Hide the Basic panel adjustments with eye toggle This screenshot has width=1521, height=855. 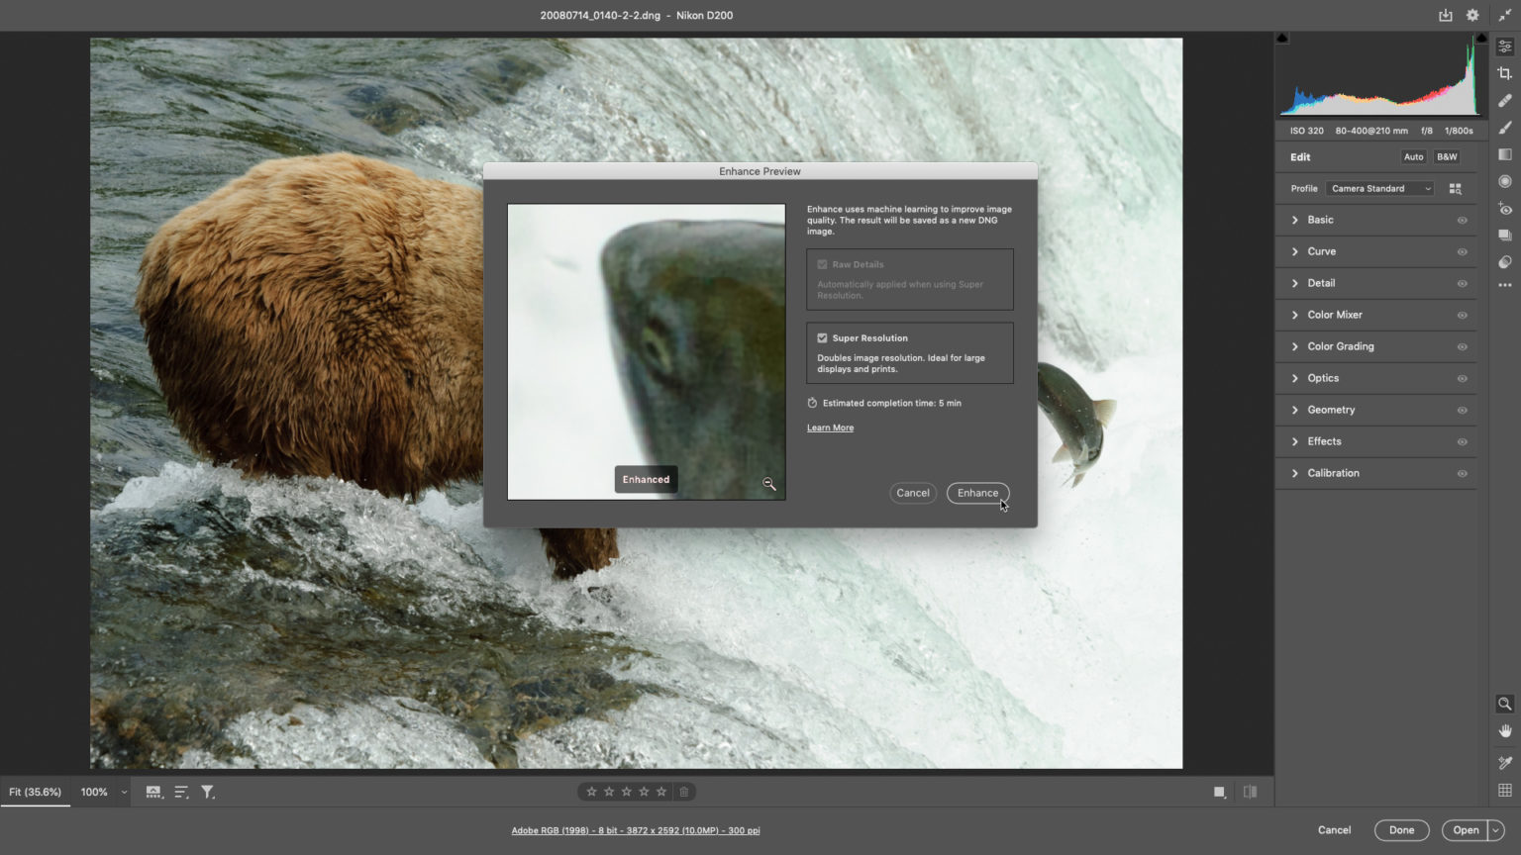coord(1463,220)
